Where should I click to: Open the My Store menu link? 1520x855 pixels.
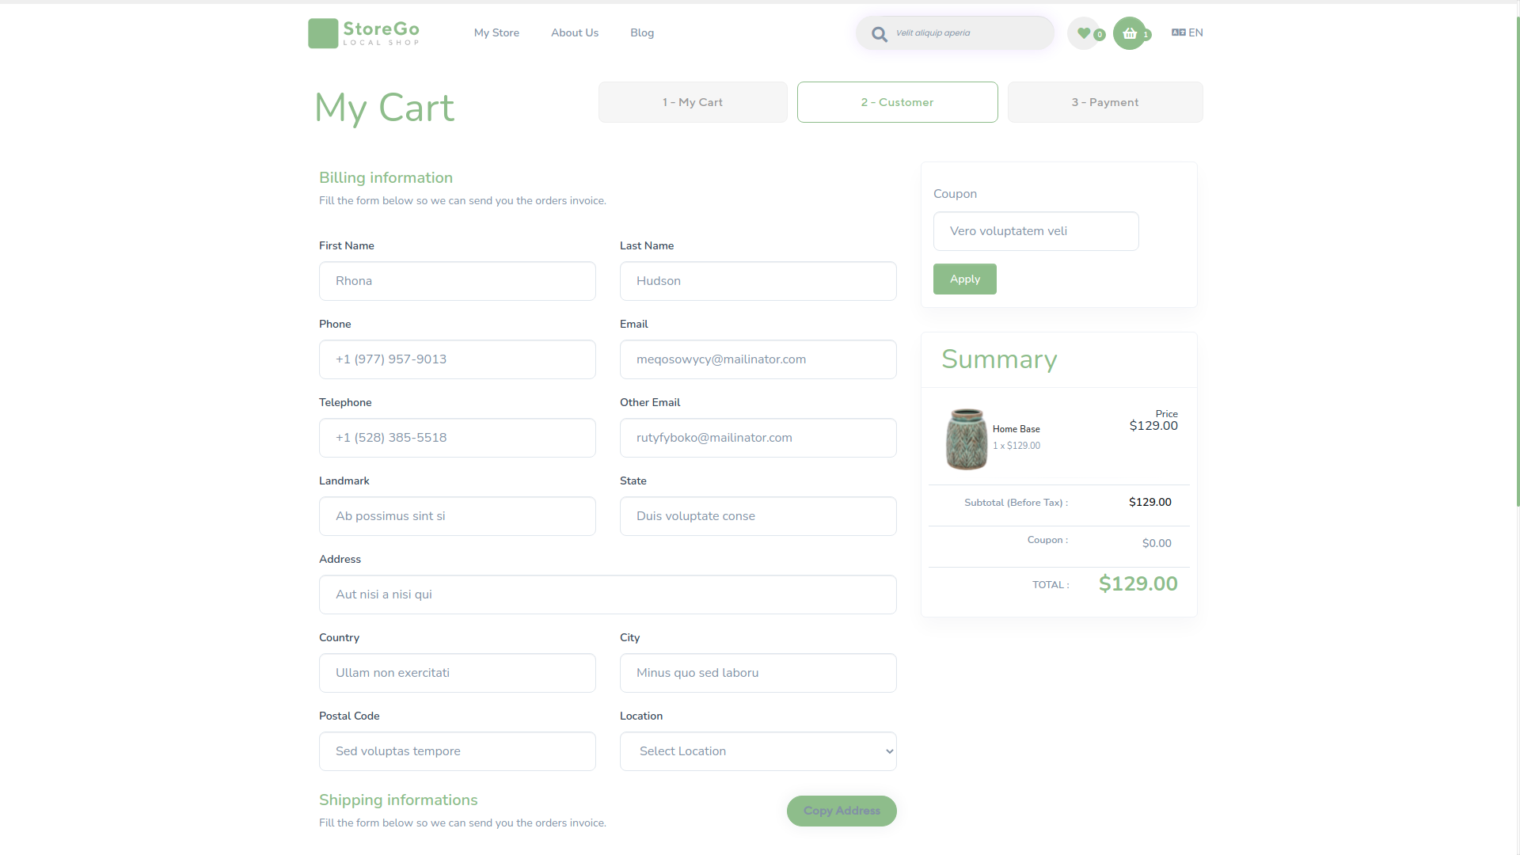(496, 32)
